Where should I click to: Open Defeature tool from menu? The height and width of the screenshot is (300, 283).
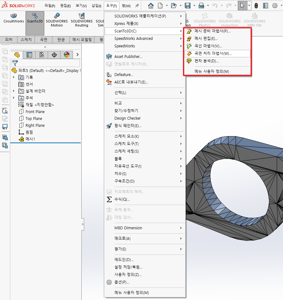click(x=145, y=75)
